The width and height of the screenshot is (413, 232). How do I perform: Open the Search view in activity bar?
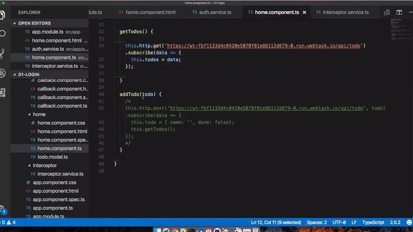[3, 34]
